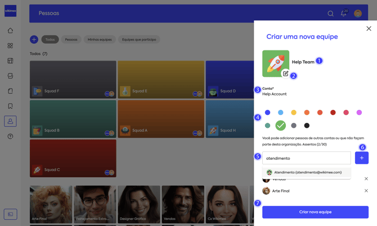This screenshot has height=226, width=377.
Task: Click the round blue plus next to Todos
Action: click(34, 39)
